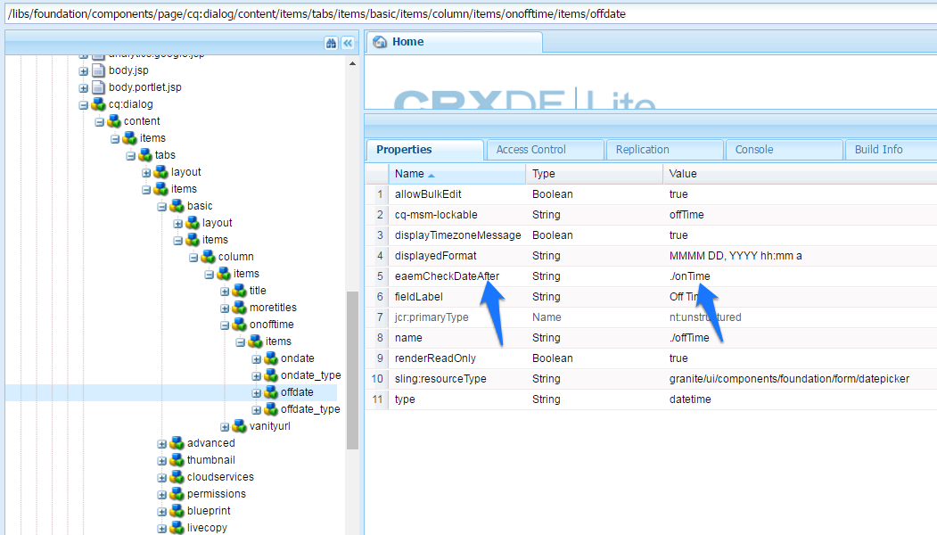Click the livecopy node icon
Image resolution: width=937 pixels, height=535 pixels.
pyautogui.click(x=177, y=528)
